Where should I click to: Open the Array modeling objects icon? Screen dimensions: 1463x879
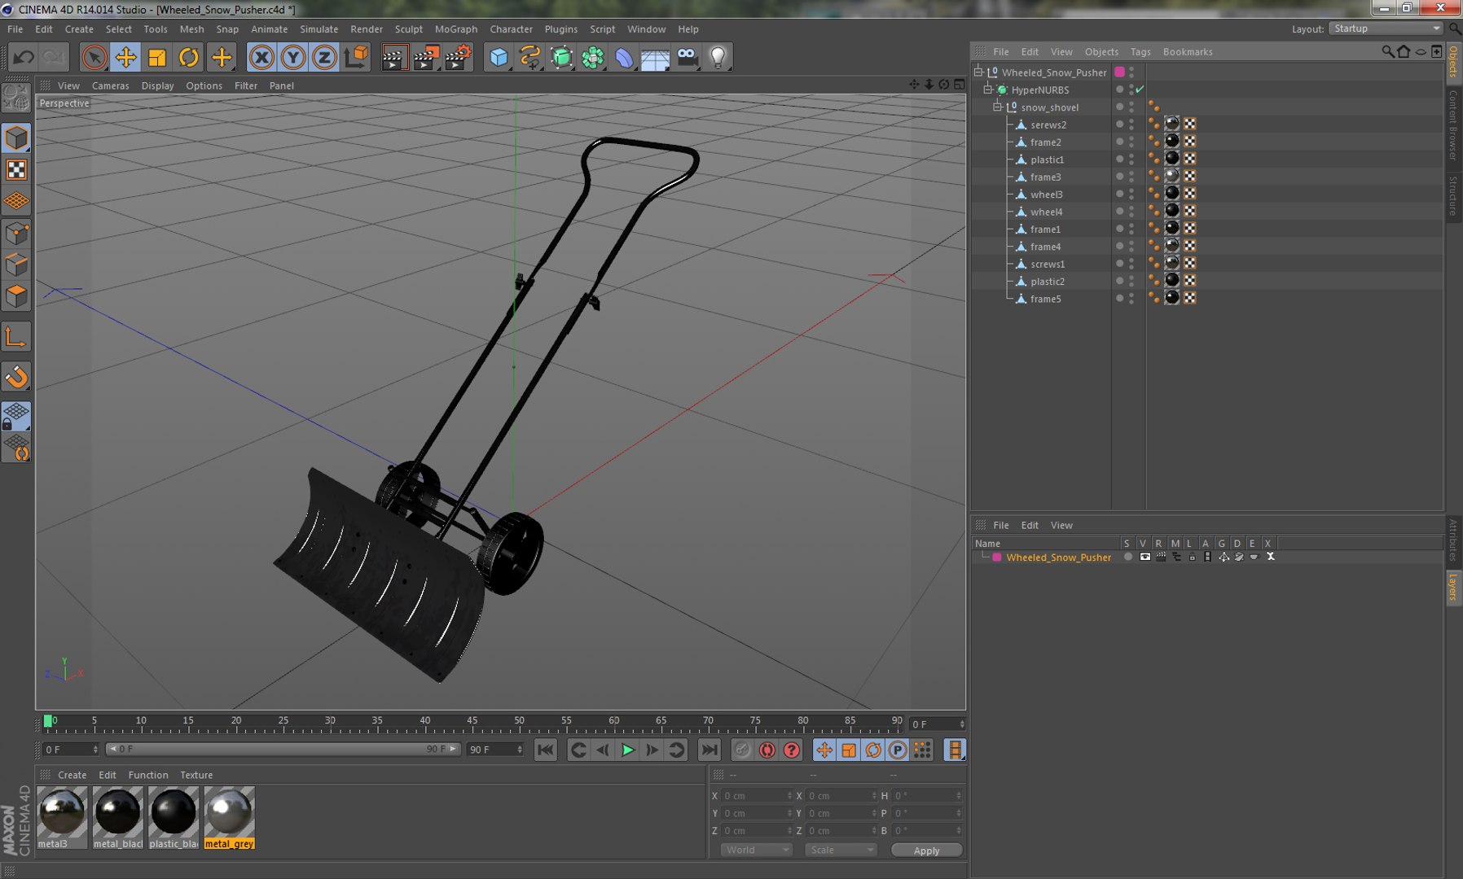(x=593, y=57)
